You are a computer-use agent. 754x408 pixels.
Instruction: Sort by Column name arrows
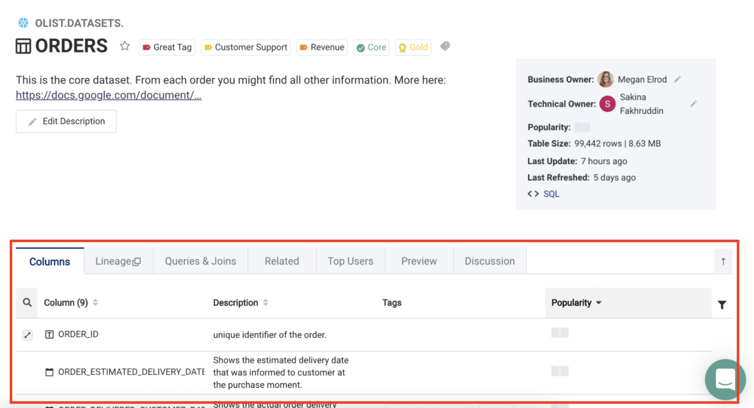(95, 303)
